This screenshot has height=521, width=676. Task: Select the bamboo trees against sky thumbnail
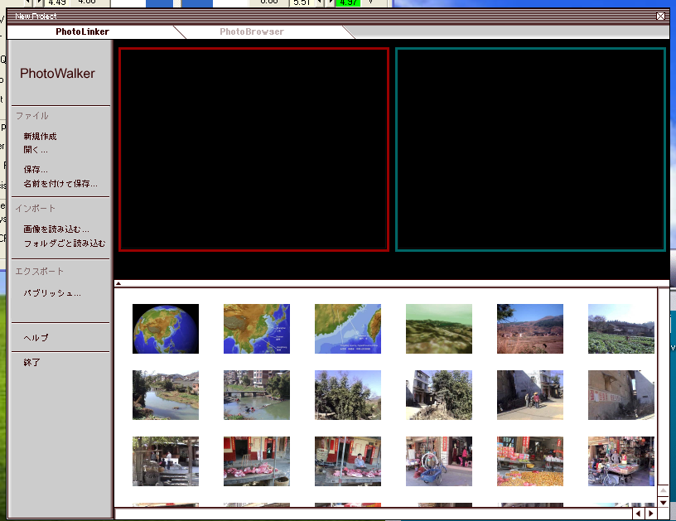coord(348,395)
